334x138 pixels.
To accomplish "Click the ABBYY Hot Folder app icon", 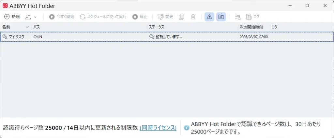I will pos(5,6).
